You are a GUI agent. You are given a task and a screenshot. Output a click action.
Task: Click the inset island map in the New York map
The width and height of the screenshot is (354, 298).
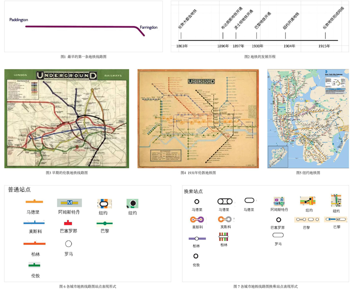pyautogui.click(x=278, y=157)
